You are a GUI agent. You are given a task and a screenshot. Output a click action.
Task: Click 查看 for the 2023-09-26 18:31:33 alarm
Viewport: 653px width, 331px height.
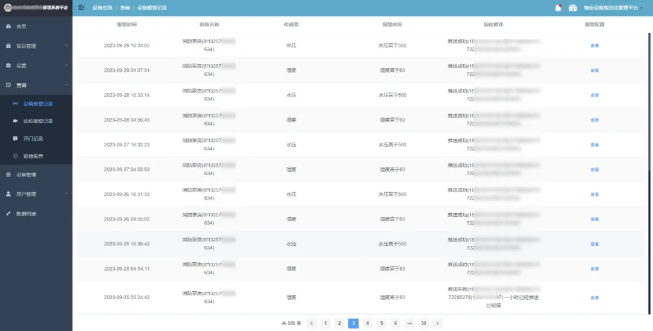(x=594, y=194)
